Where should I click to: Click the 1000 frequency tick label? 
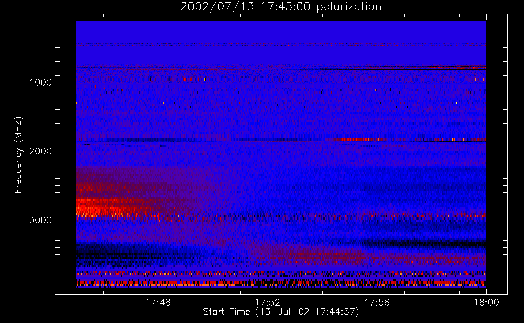[40, 82]
